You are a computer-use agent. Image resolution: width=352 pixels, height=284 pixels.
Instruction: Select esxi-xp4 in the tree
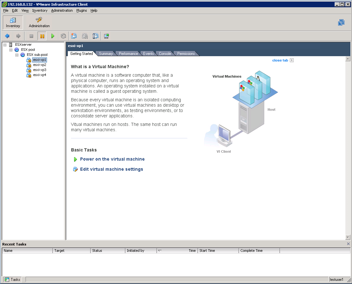point(40,75)
